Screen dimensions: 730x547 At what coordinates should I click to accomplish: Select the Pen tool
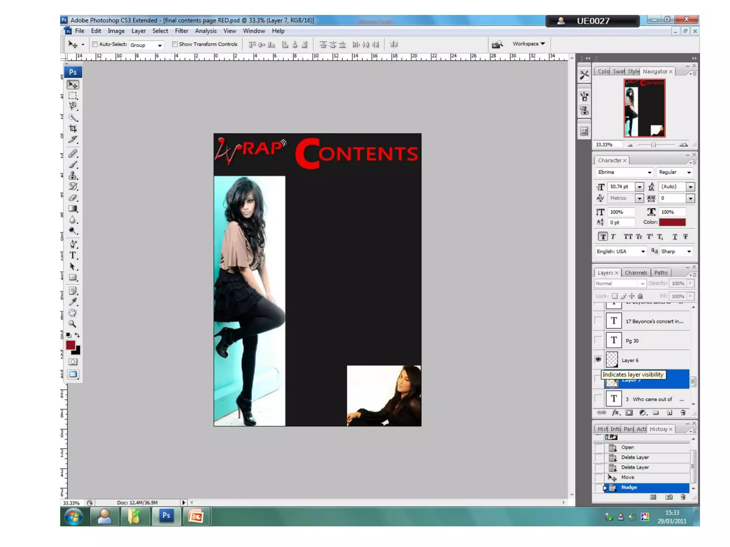73,244
